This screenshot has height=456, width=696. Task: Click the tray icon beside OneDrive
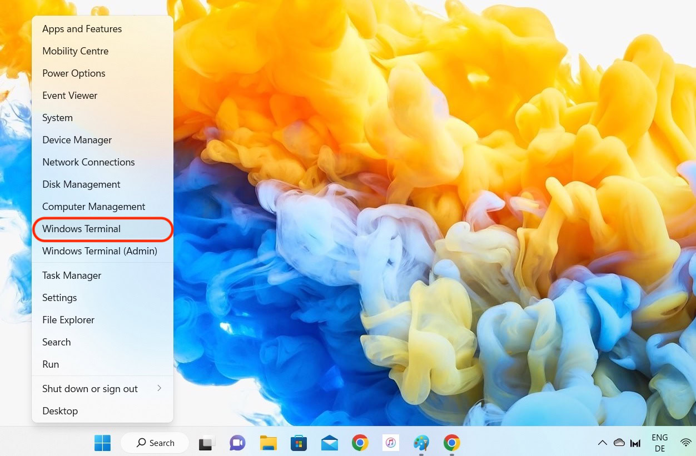click(x=635, y=443)
